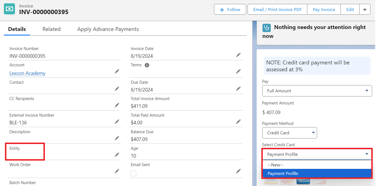Edit the External Invoice Number pencil icon
This screenshot has height=186, width=376.
pyautogui.click(x=117, y=122)
